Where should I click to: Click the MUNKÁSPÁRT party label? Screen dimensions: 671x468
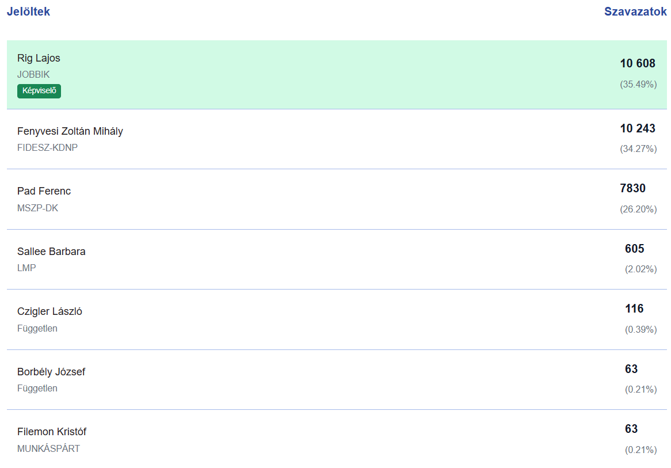(x=48, y=448)
